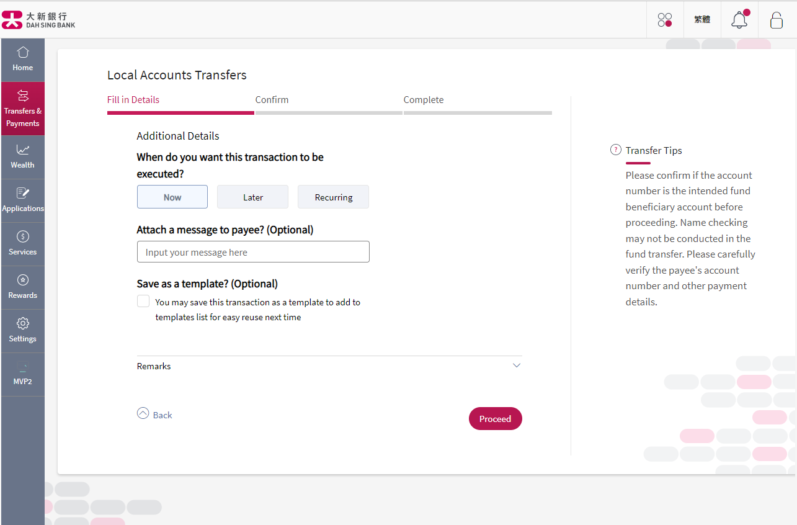The height and width of the screenshot is (525, 797).
Task: Open Transfers & Payments in the sidebar
Action: point(23,109)
